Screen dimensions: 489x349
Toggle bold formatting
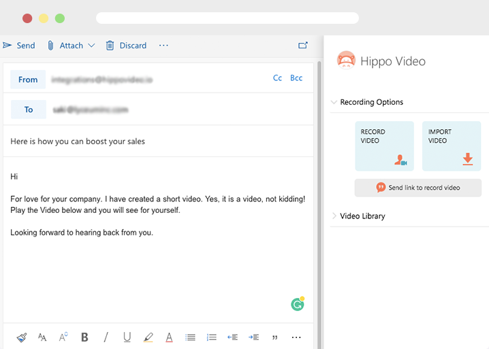point(84,337)
